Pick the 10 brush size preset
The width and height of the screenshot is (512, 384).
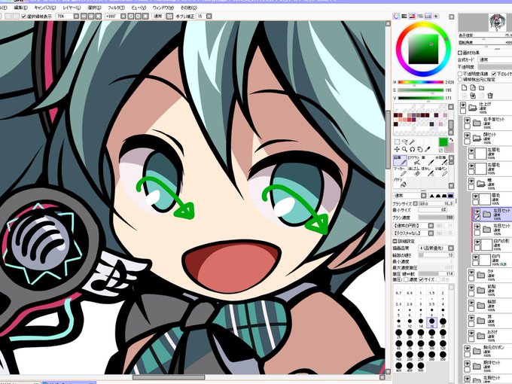pos(398,322)
